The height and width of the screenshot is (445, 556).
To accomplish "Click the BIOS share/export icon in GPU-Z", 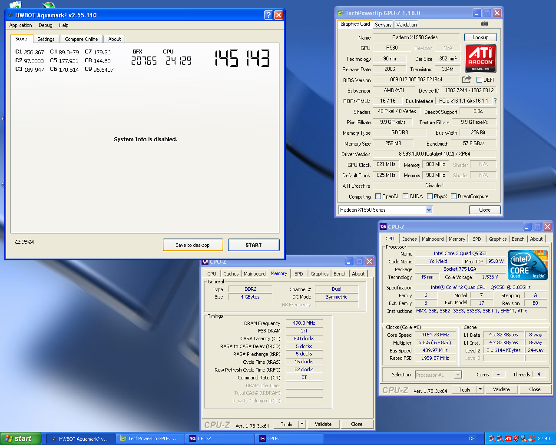I will [467, 80].
